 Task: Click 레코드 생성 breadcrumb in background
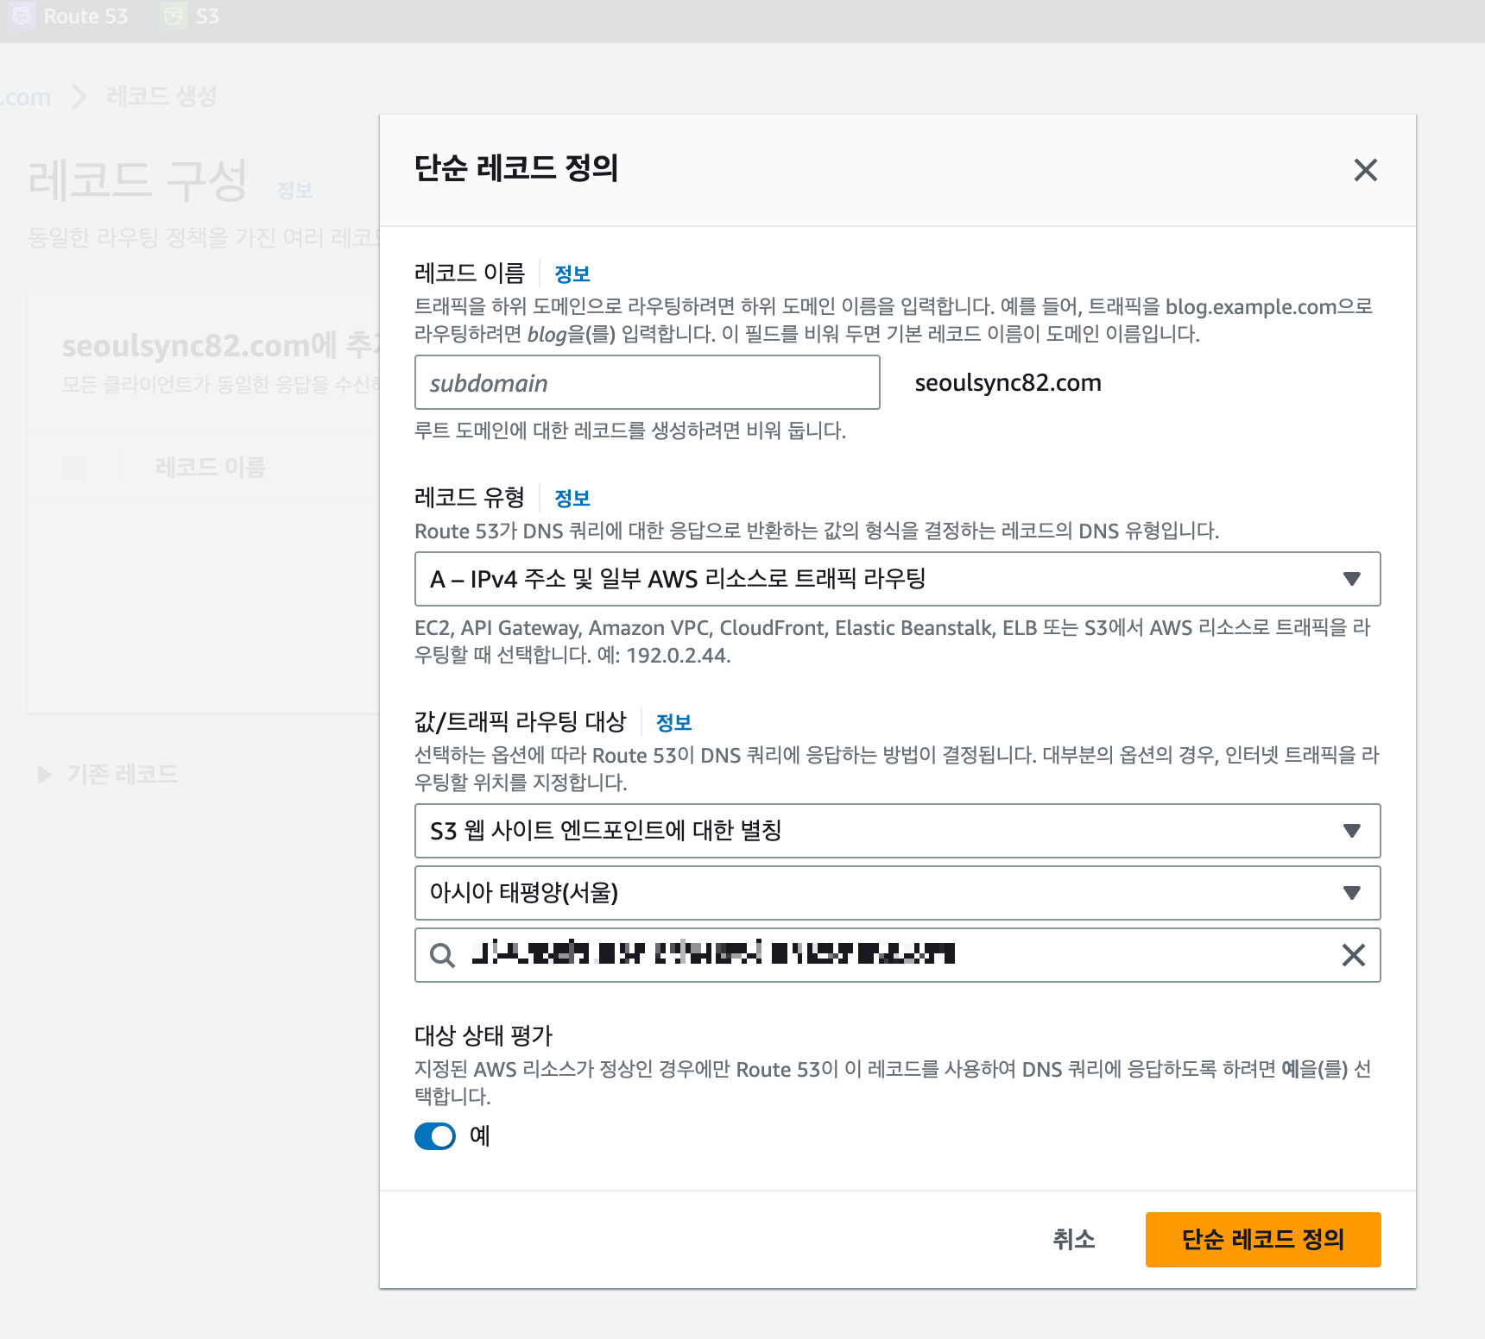point(161,96)
